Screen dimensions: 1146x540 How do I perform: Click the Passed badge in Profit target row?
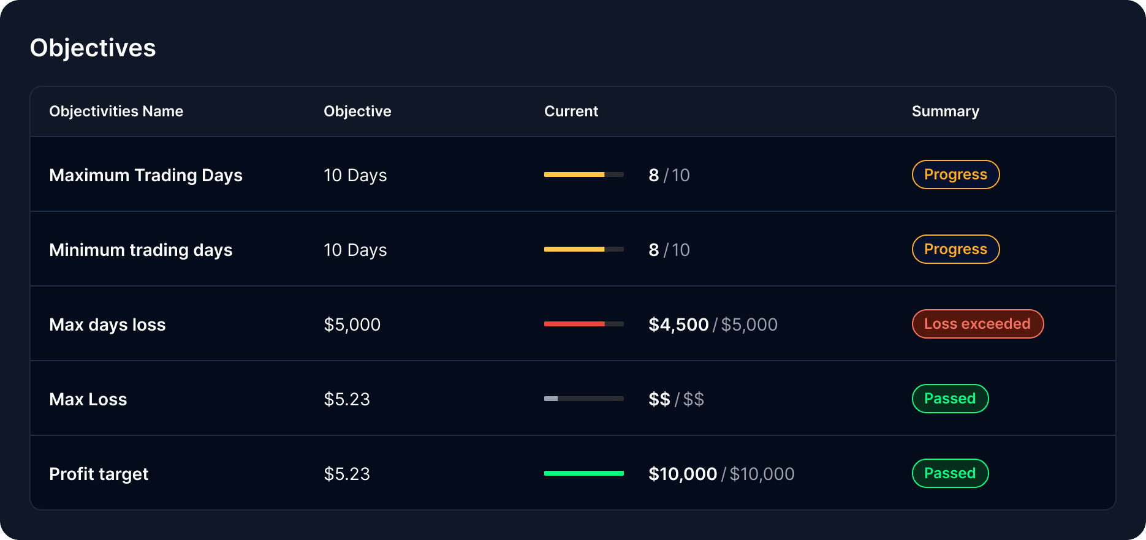point(950,473)
